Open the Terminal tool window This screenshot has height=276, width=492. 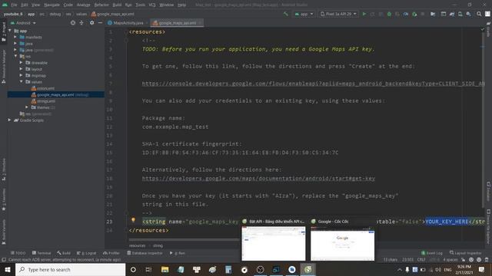click(x=42, y=253)
